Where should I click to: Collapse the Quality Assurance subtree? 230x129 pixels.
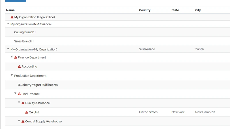click(19, 102)
